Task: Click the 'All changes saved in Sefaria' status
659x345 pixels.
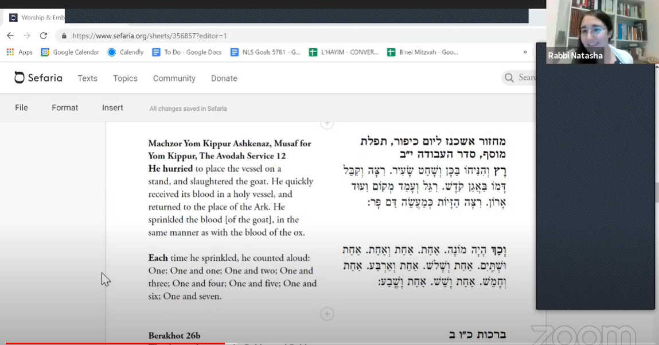Action: pos(188,108)
